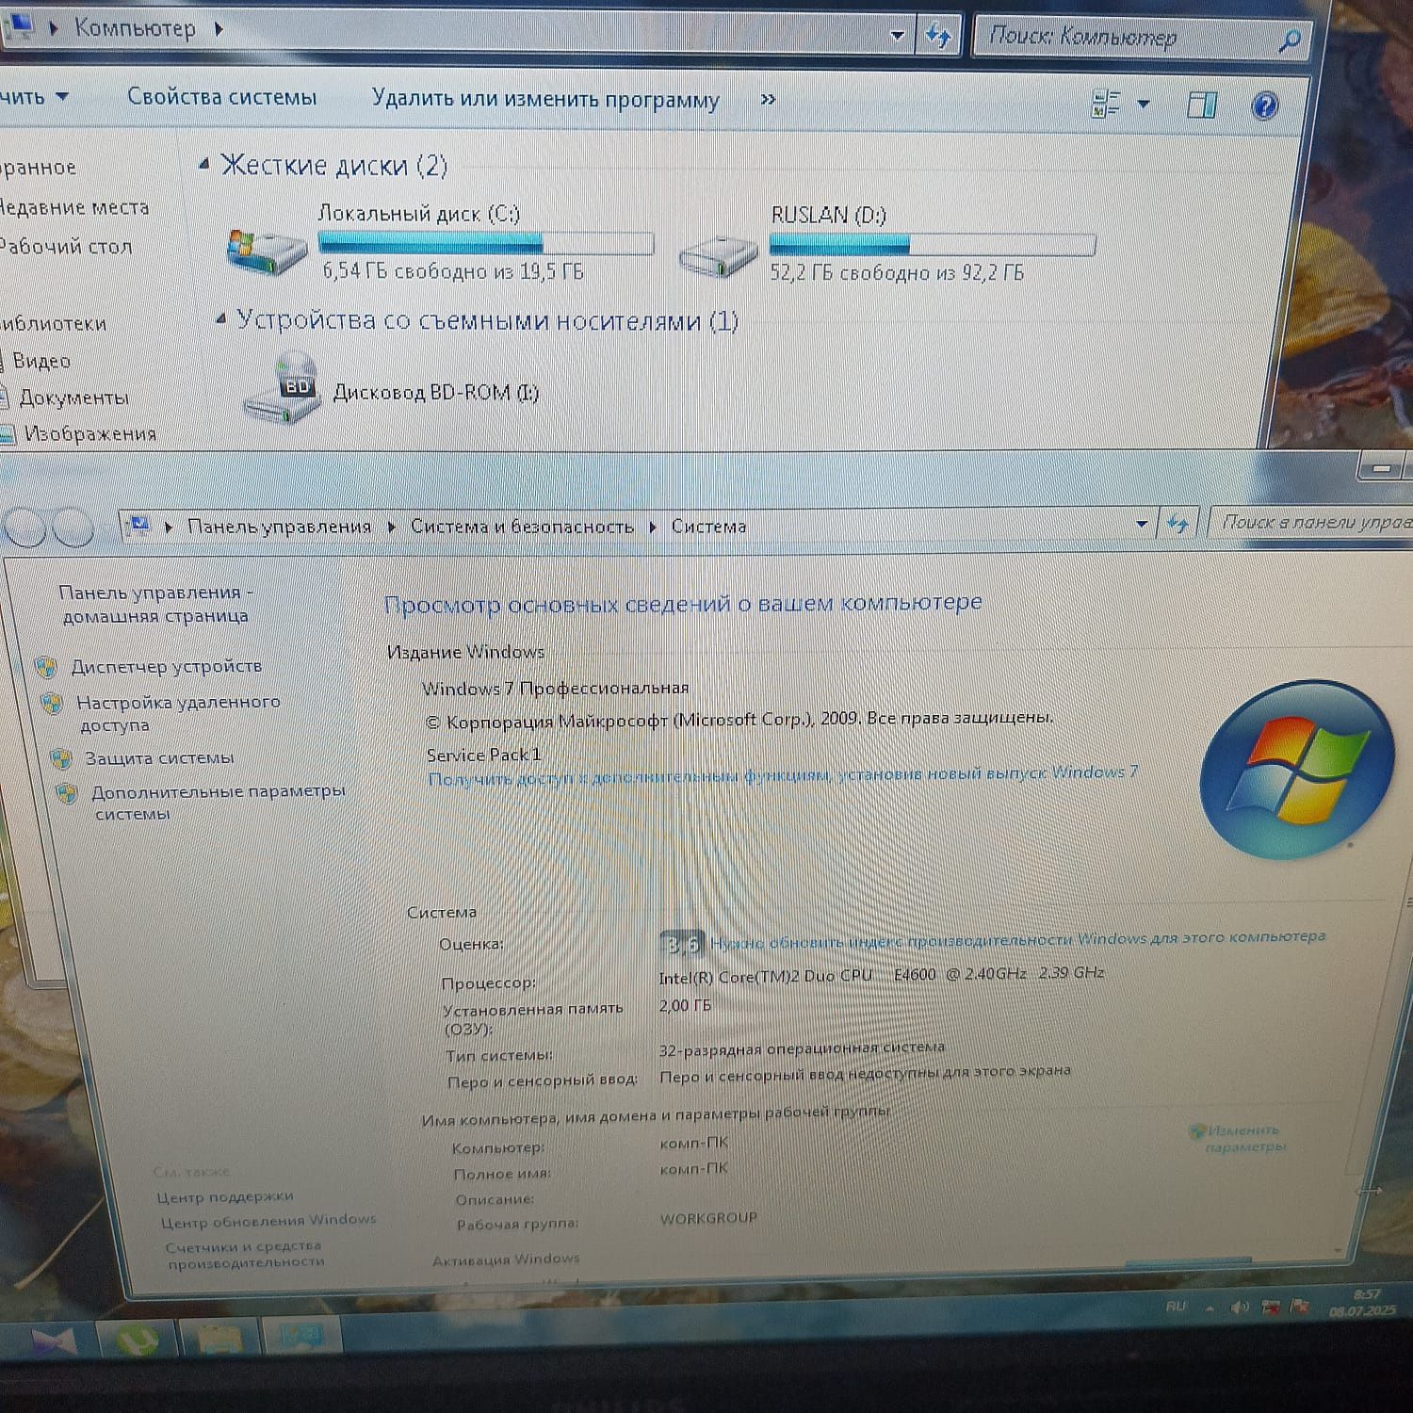
Task: Click the control panel icon in System breadcrumb
Action: click(x=139, y=526)
